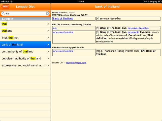
Task: Select the 'thailand' suggestion
Action: [25, 31]
